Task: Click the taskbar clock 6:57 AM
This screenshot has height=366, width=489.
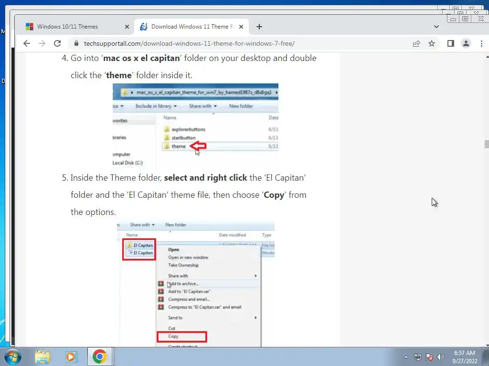Action: click(x=465, y=353)
